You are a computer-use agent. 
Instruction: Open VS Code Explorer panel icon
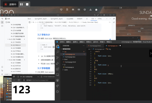(58, 47)
